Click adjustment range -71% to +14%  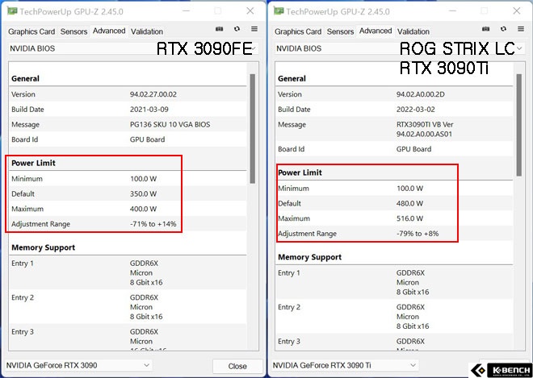(153, 224)
